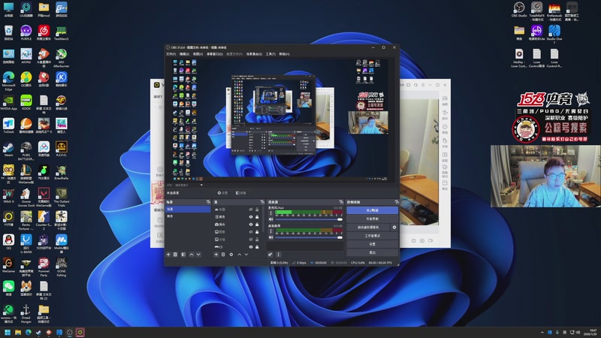Pop out the Sources dock

coord(262,202)
